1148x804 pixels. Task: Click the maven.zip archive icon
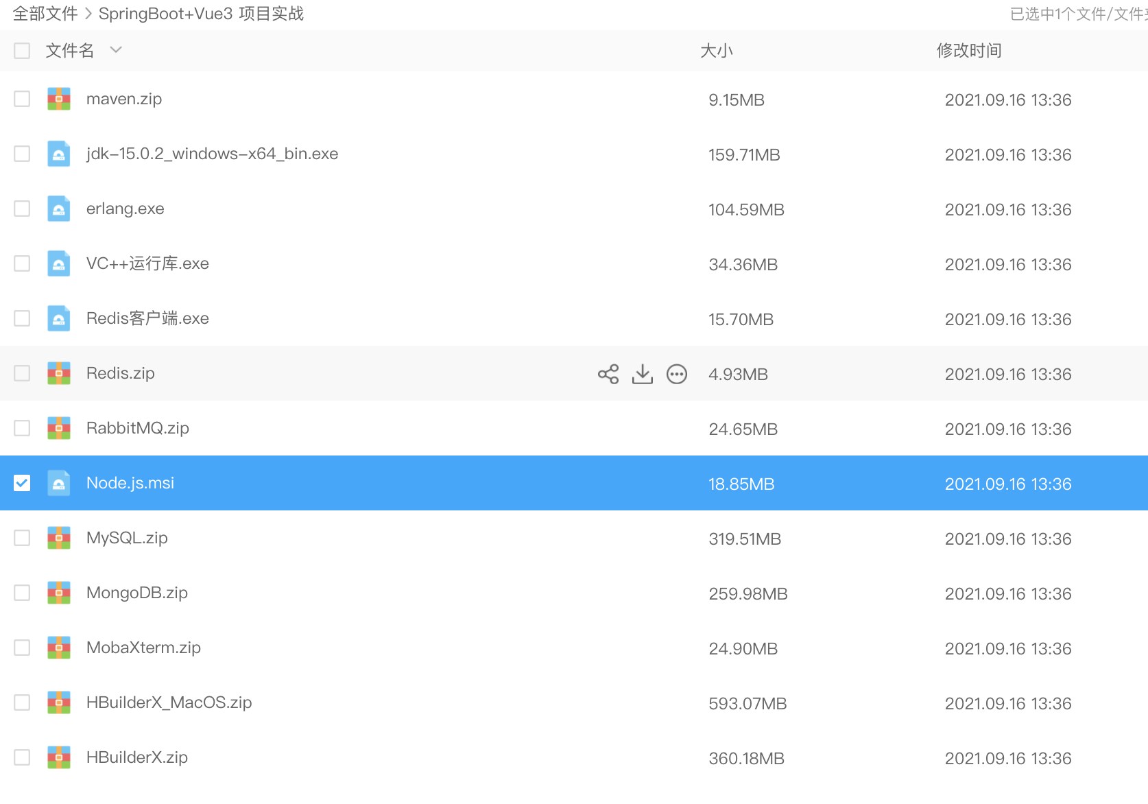point(59,99)
